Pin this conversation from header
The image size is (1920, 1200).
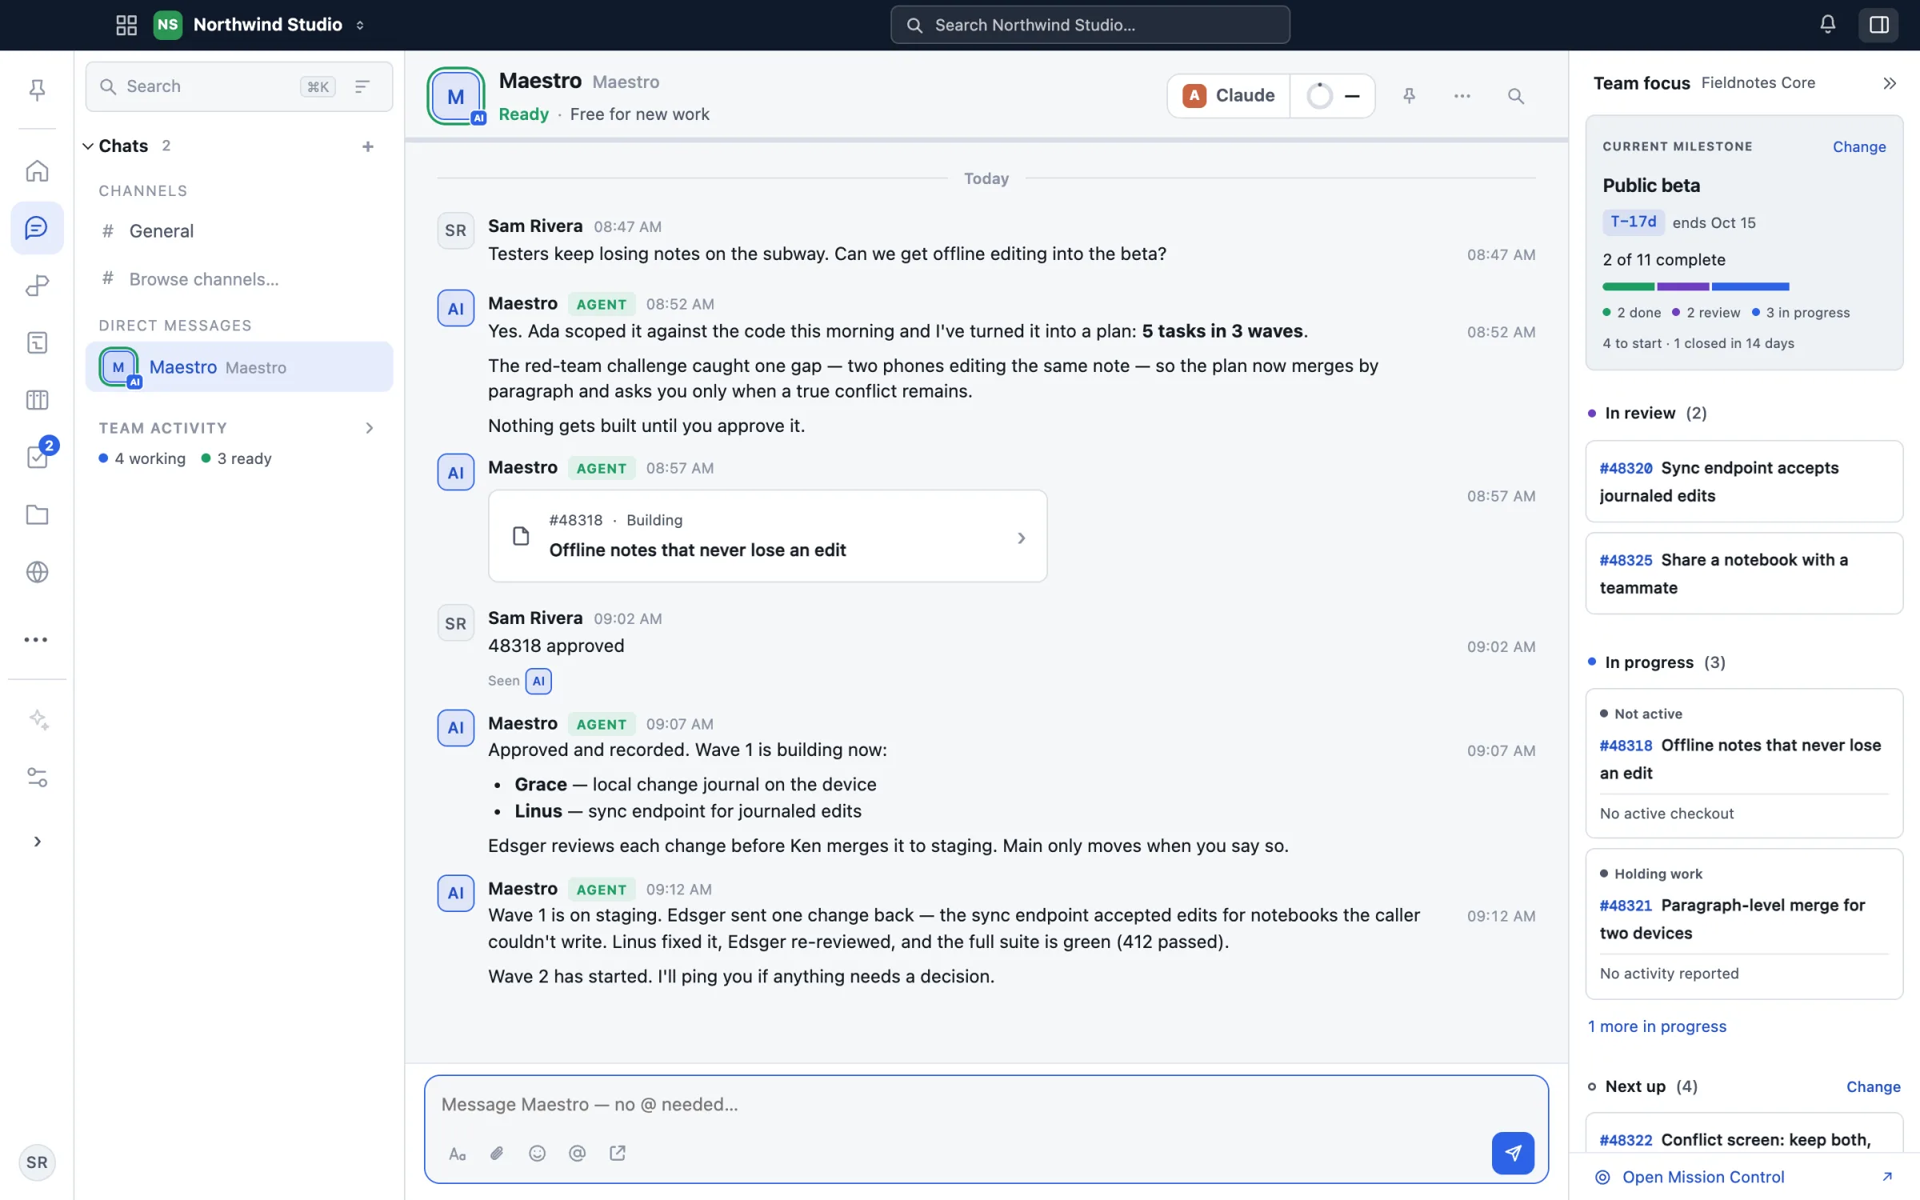(1410, 96)
